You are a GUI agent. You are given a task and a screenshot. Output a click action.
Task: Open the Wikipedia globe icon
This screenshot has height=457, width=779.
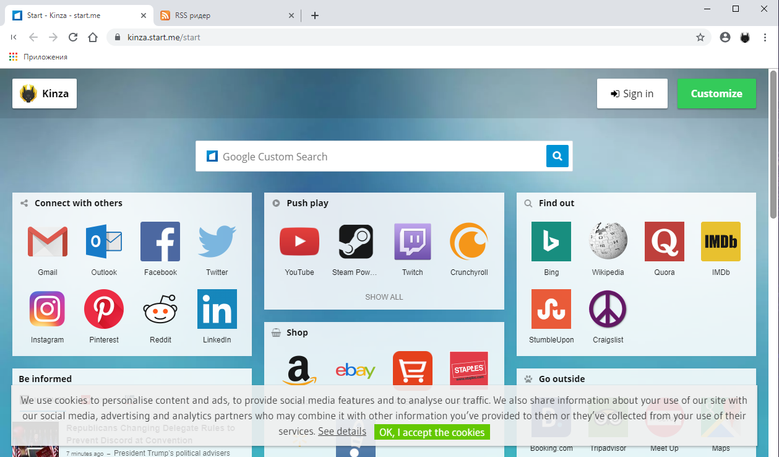(608, 242)
